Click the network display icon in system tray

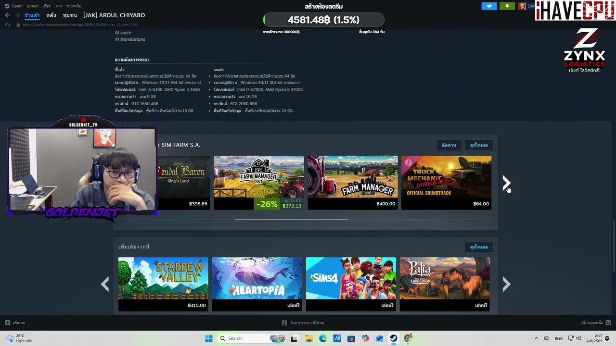point(571,338)
